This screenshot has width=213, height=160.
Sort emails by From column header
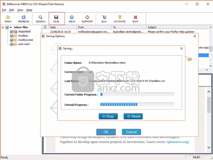coord(94,27)
